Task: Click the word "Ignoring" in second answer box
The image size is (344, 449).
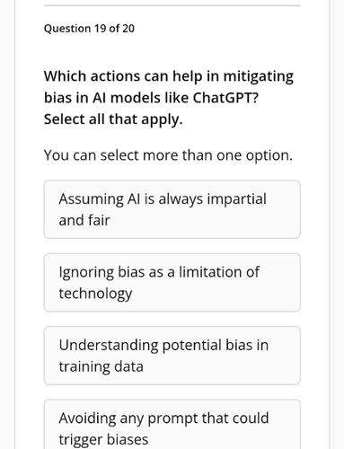Action: pyautogui.click(x=86, y=272)
